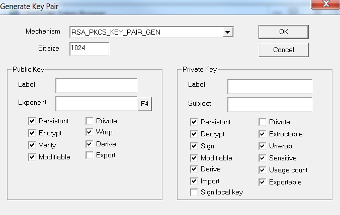Toggle the Public Key Encrypt checkbox
The image size is (340, 215).
32,133
